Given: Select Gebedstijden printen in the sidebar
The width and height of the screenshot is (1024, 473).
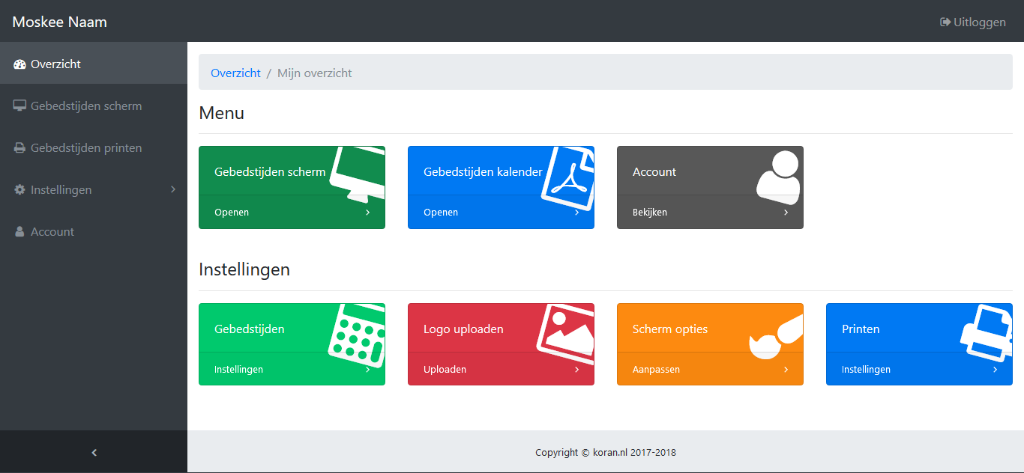Looking at the screenshot, I should (x=85, y=148).
